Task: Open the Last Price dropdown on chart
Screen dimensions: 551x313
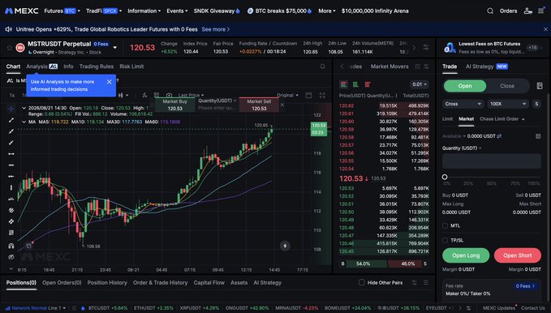Action: coord(191,95)
